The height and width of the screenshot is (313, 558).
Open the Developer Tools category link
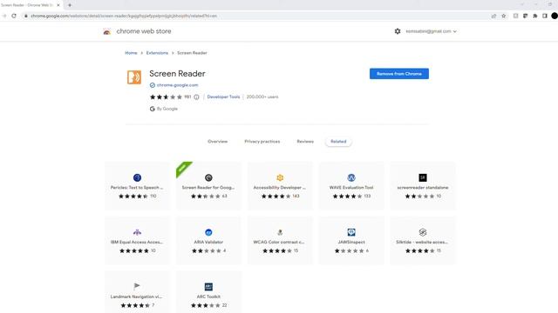223,97
